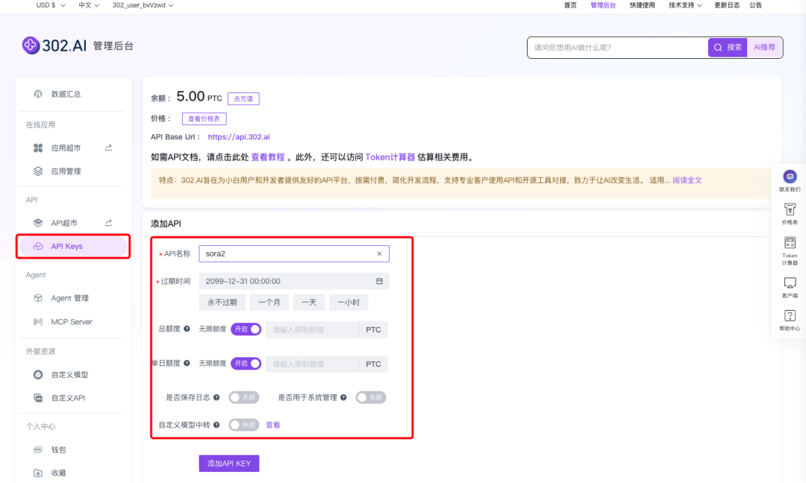Click the 是否用于系统管理 help tooltip icon

click(x=343, y=397)
